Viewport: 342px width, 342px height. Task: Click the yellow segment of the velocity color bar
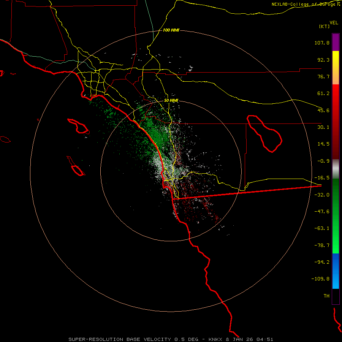(336, 68)
